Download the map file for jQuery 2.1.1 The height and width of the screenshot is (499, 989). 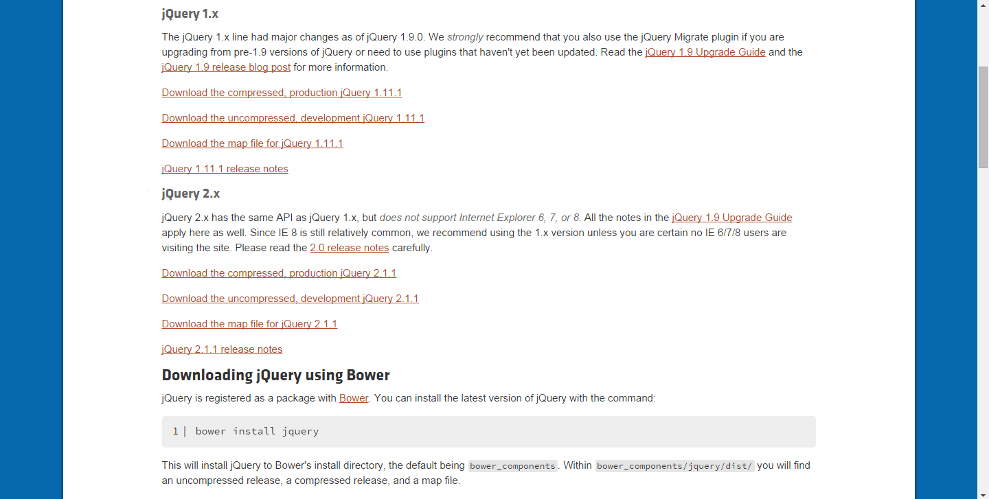tap(249, 324)
